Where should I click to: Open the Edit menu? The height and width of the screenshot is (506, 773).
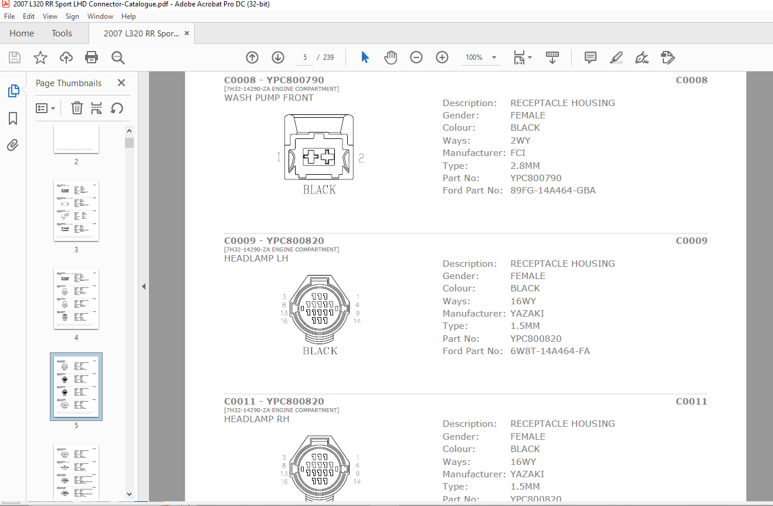29,16
